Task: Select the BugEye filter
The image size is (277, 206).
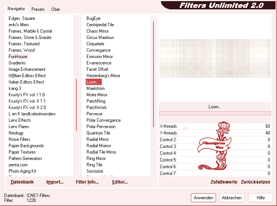Action: (94, 18)
